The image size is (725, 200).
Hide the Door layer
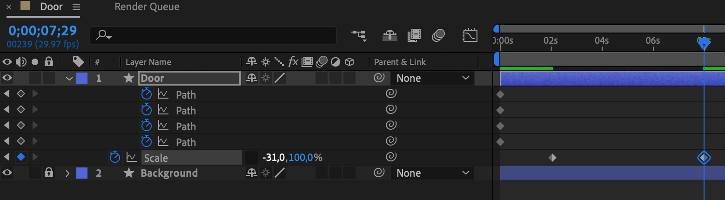(x=7, y=78)
